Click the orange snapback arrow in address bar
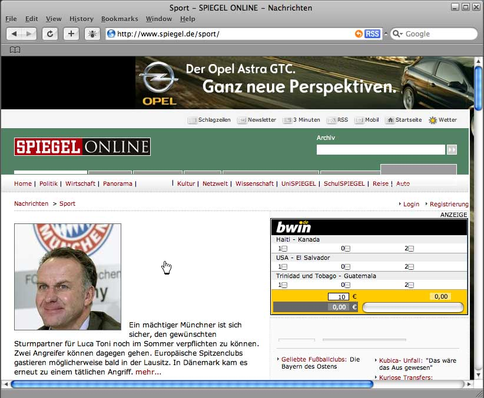The image size is (484, 398). coord(359,34)
